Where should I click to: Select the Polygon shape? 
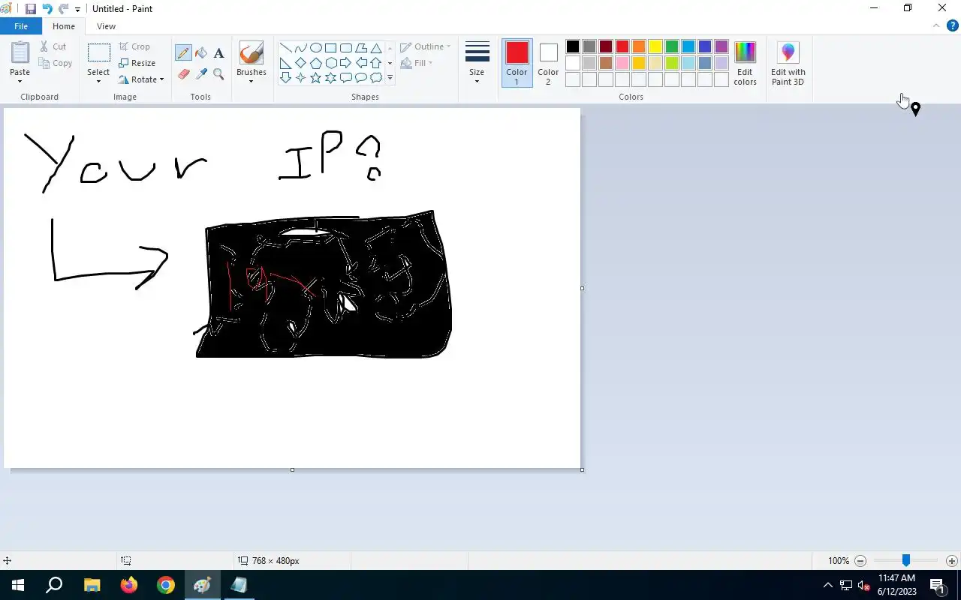pyautogui.click(x=360, y=48)
